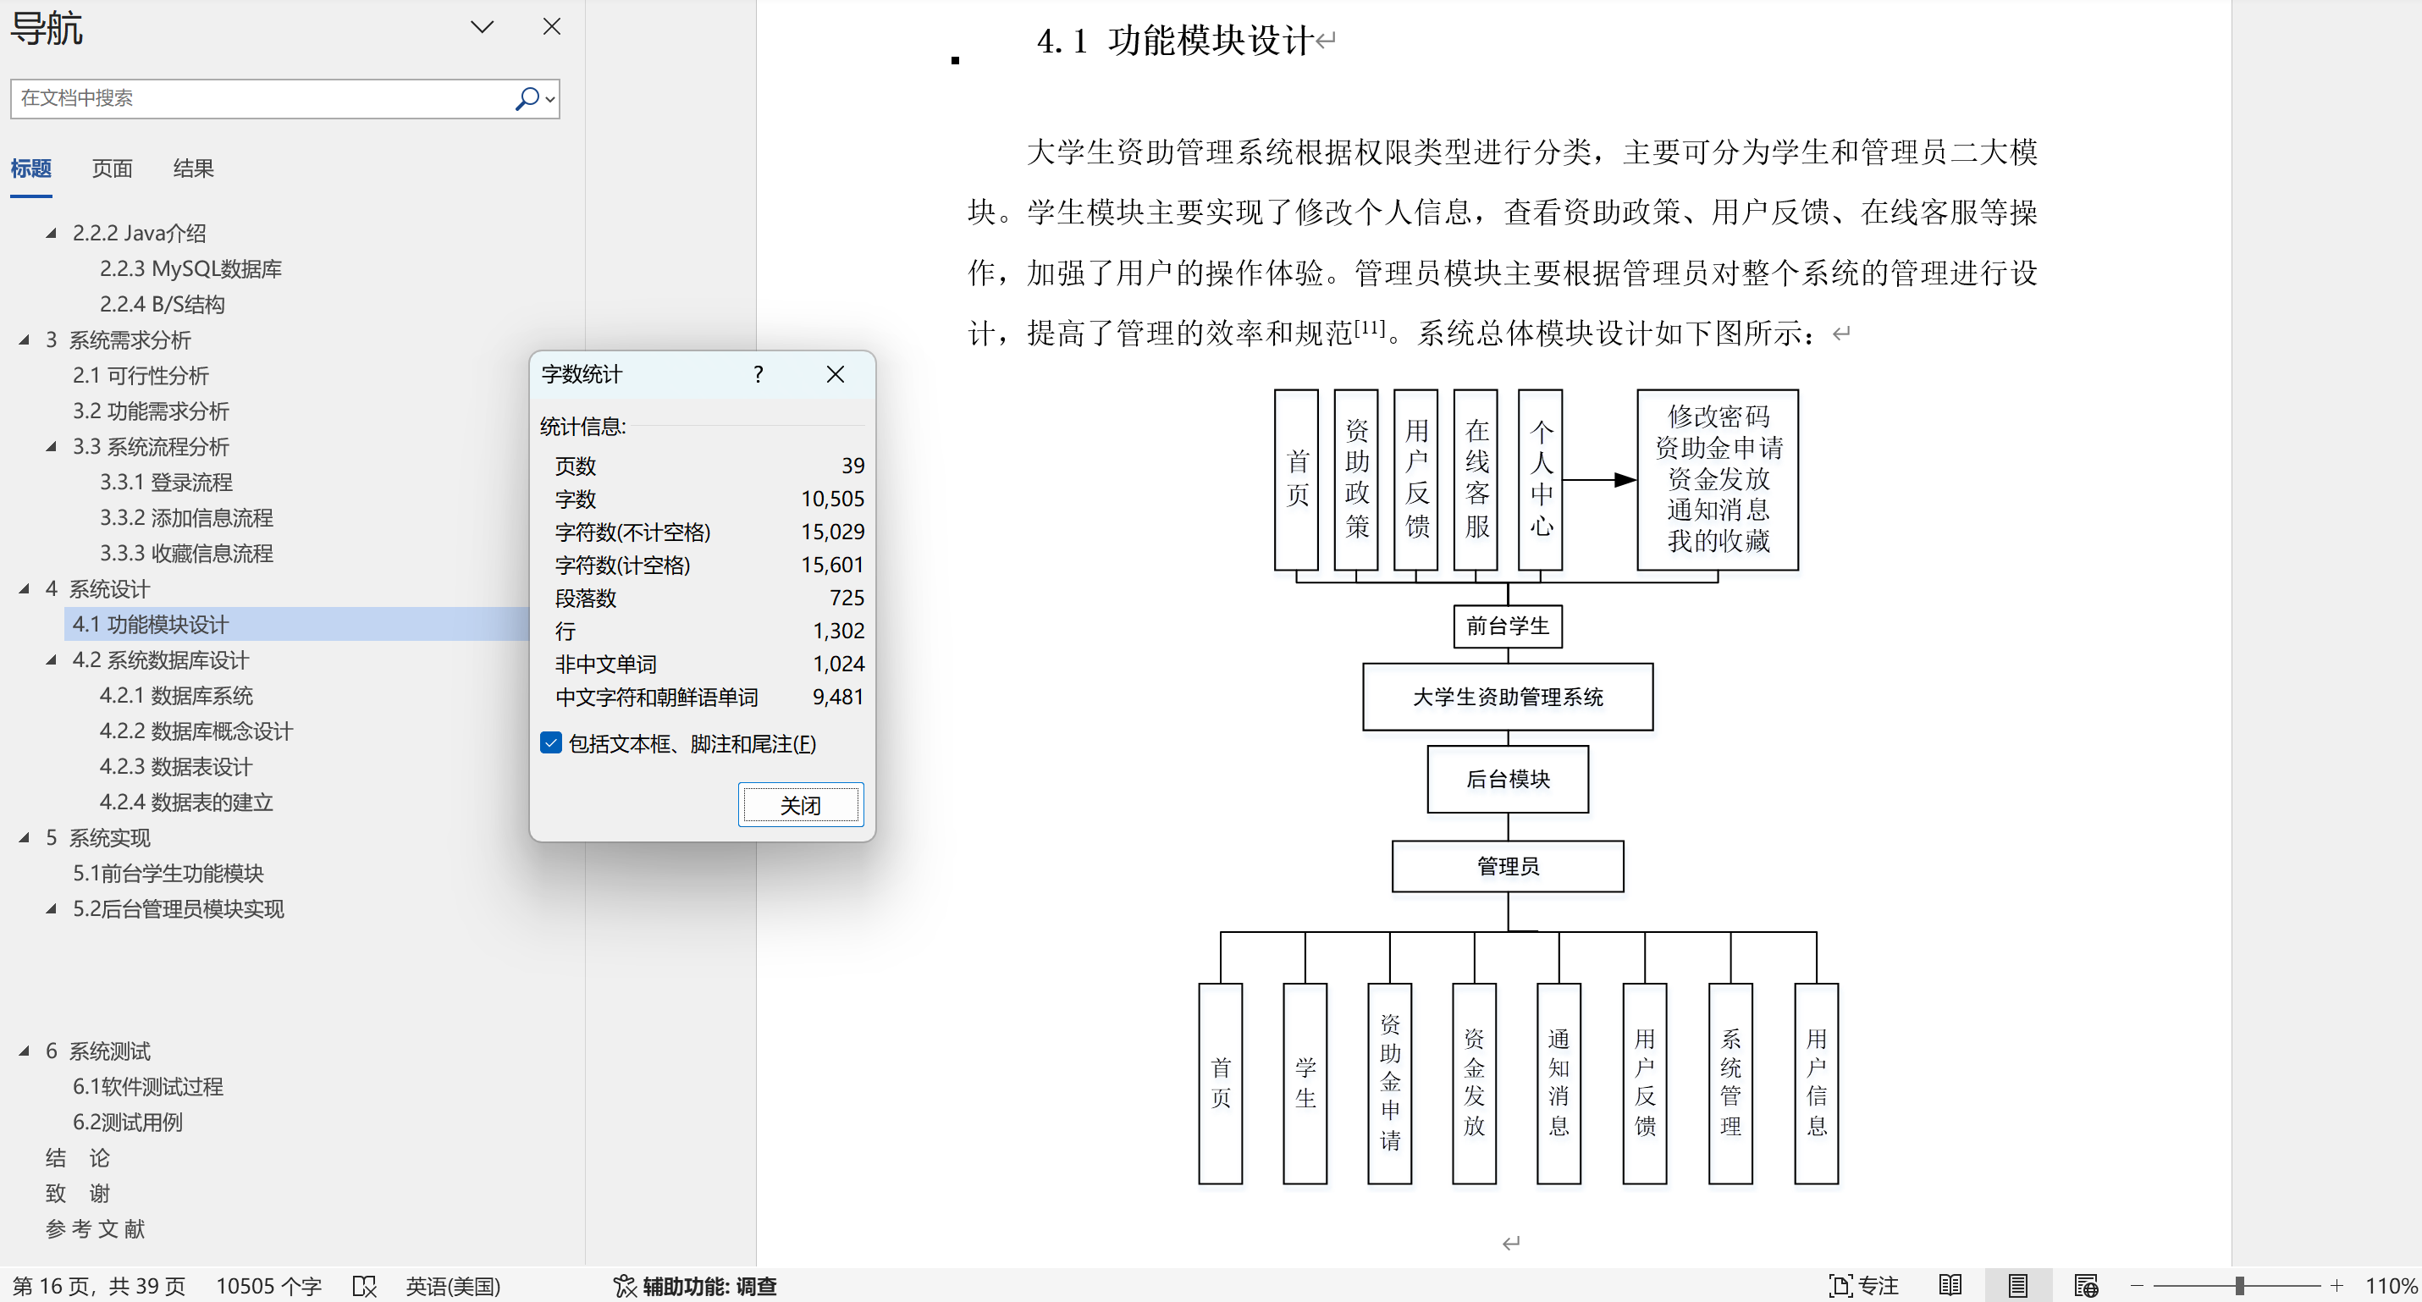
Task: Switch to the 标题 tab
Action: (x=31, y=168)
